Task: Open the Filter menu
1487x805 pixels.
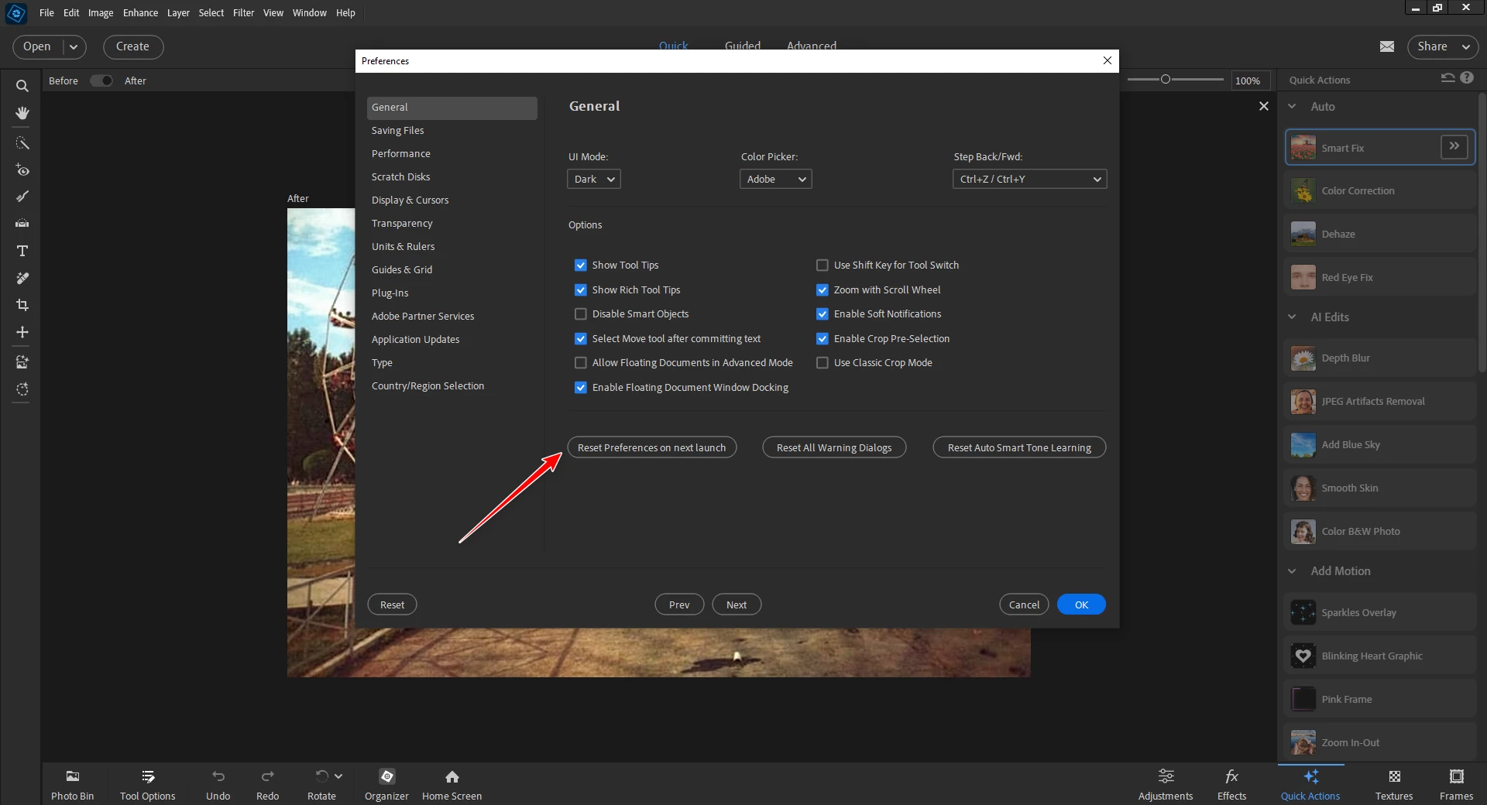Action: pyautogui.click(x=243, y=12)
